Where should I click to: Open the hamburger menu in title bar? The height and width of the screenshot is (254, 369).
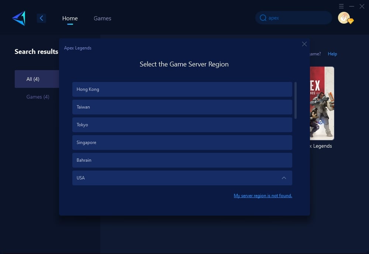[341, 6]
